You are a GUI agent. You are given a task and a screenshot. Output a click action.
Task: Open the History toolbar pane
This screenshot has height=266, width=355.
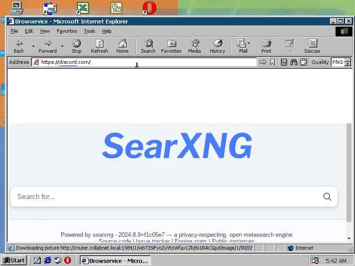(217, 46)
